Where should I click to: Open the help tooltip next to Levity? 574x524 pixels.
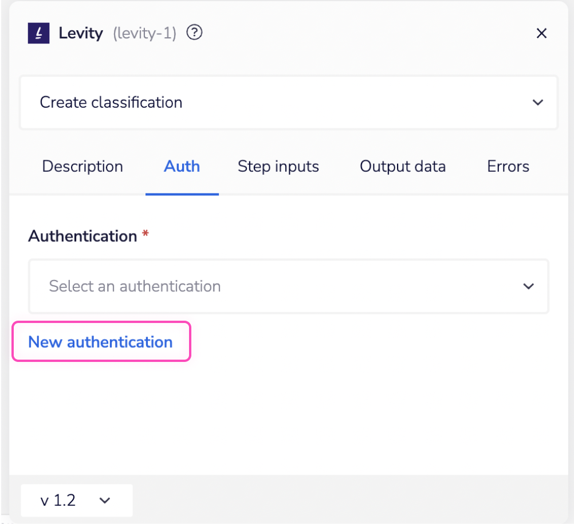[x=194, y=33]
